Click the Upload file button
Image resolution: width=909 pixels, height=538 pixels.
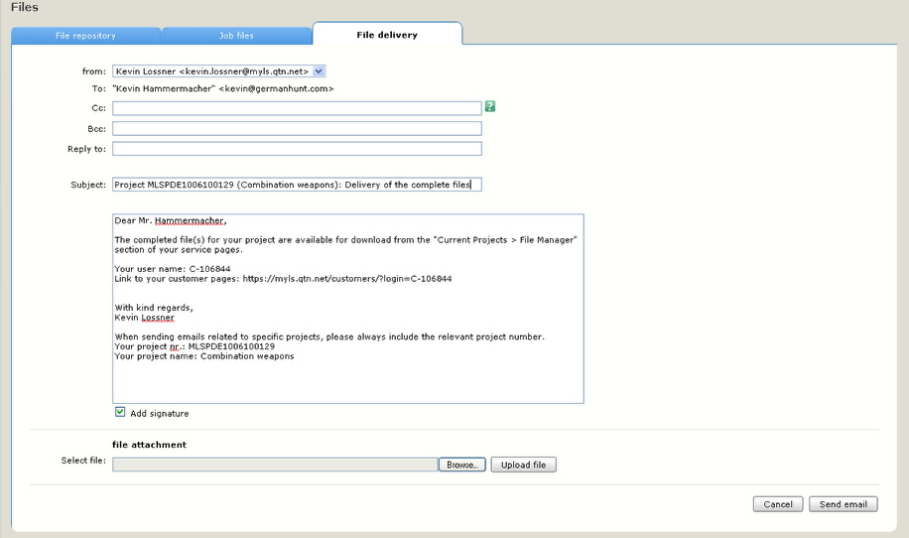524,465
